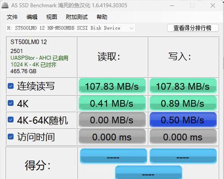Image resolution: width=224 pixels, height=179 pixels.
Task: Minimize the AS SSD Benchmark window
Action: pos(172,6)
